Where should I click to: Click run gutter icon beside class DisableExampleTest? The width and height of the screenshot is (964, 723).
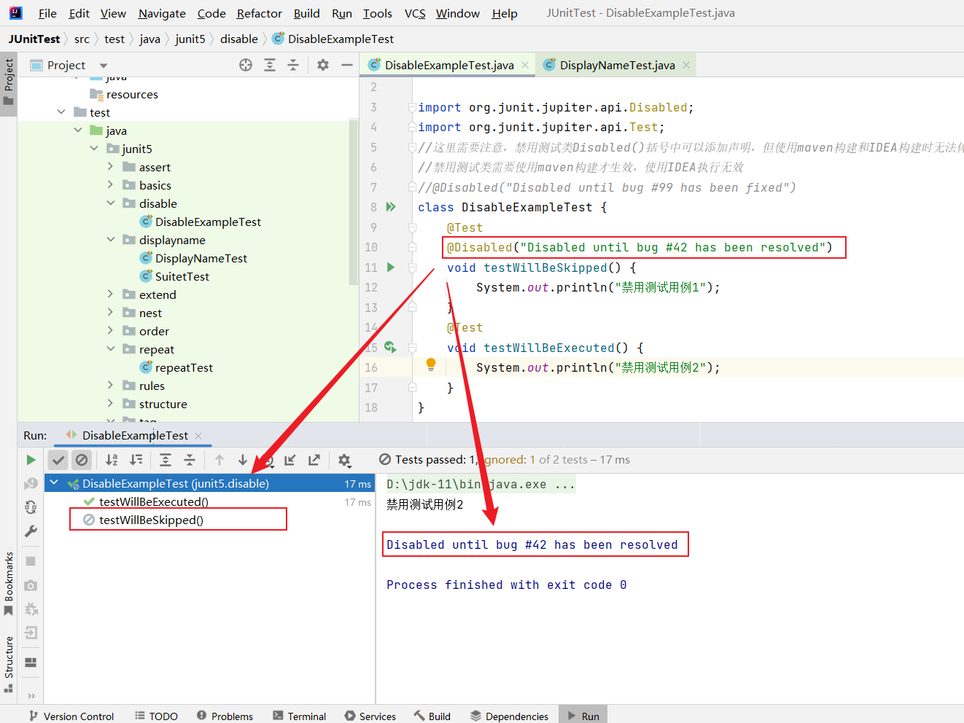tap(391, 207)
